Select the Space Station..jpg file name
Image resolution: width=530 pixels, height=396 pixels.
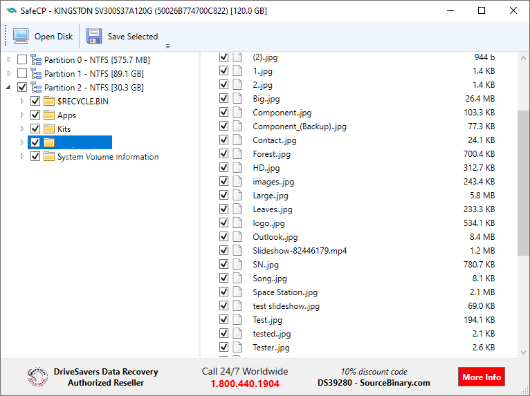[x=285, y=292]
